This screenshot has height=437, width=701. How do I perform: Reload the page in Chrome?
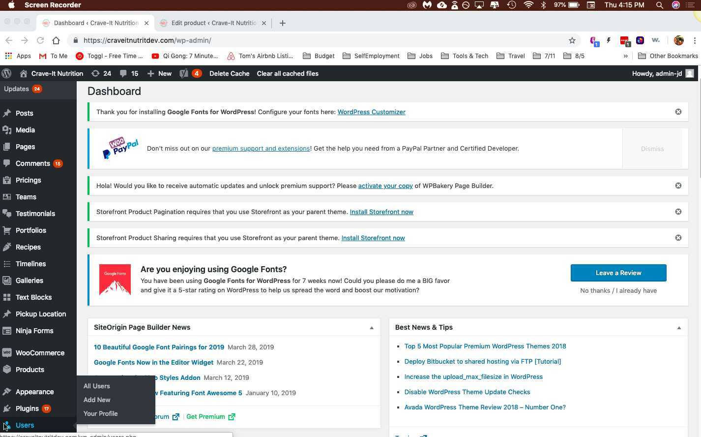point(40,40)
